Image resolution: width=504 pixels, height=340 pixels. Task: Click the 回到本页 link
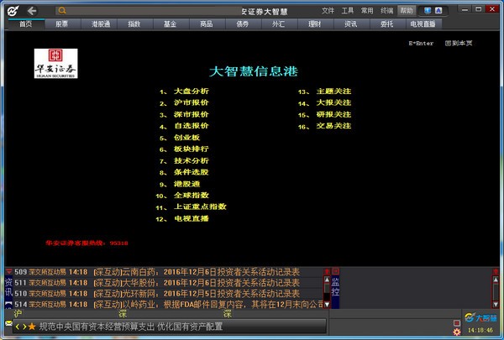click(x=459, y=43)
